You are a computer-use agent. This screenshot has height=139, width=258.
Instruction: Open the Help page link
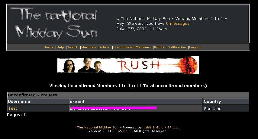pos(60,47)
